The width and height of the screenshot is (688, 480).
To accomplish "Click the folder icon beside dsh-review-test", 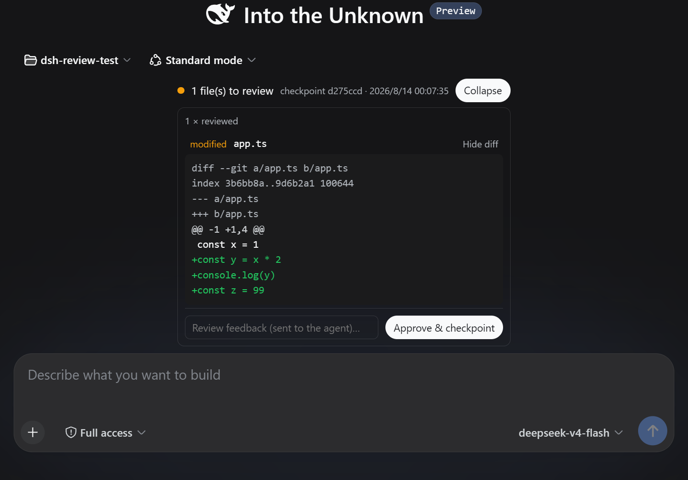I will click(31, 60).
